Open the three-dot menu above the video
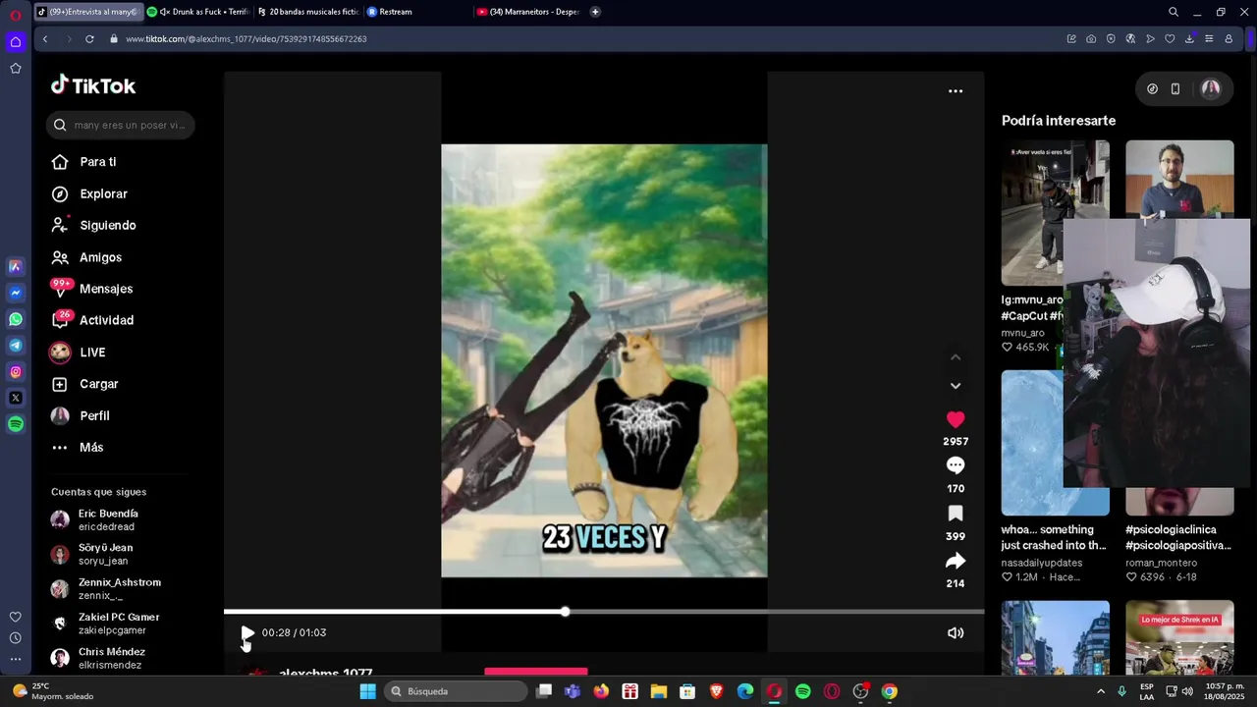The height and width of the screenshot is (707, 1257). [956, 91]
